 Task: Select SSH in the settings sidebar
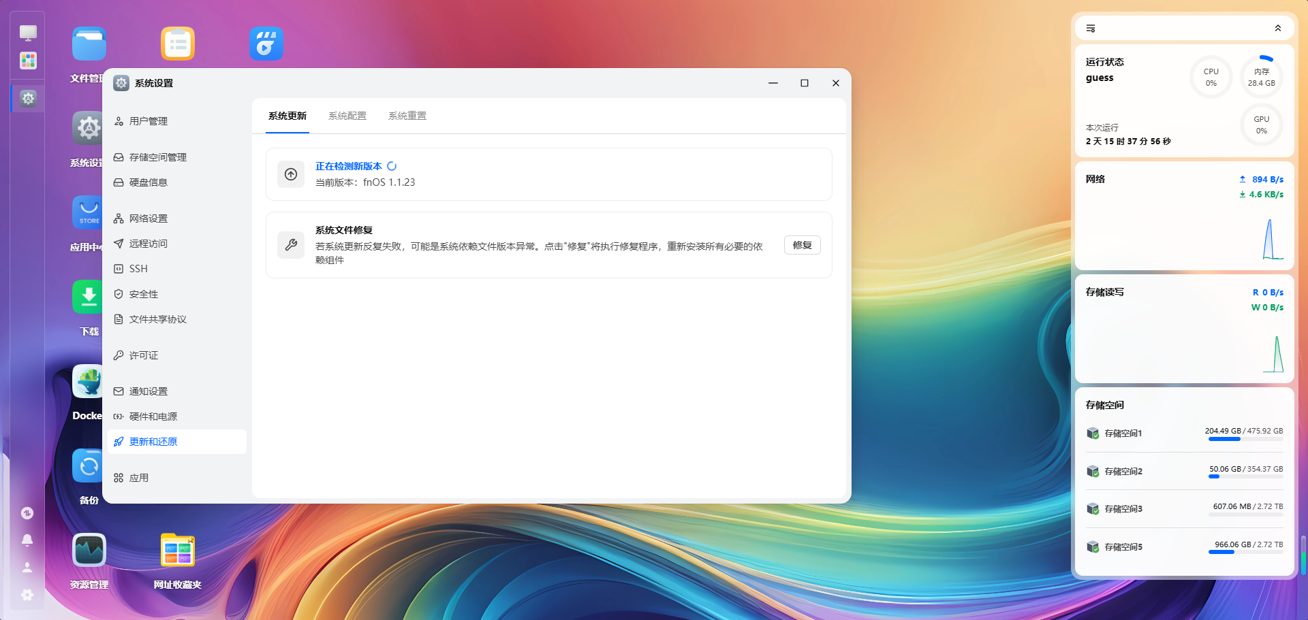pos(177,269)
